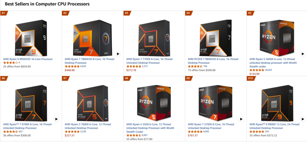Viewport: 307px width, 142px height.
Task: Open AMD Ryzen 9 9950X3D 16-Core Processor link
Action: pos(28,59)
